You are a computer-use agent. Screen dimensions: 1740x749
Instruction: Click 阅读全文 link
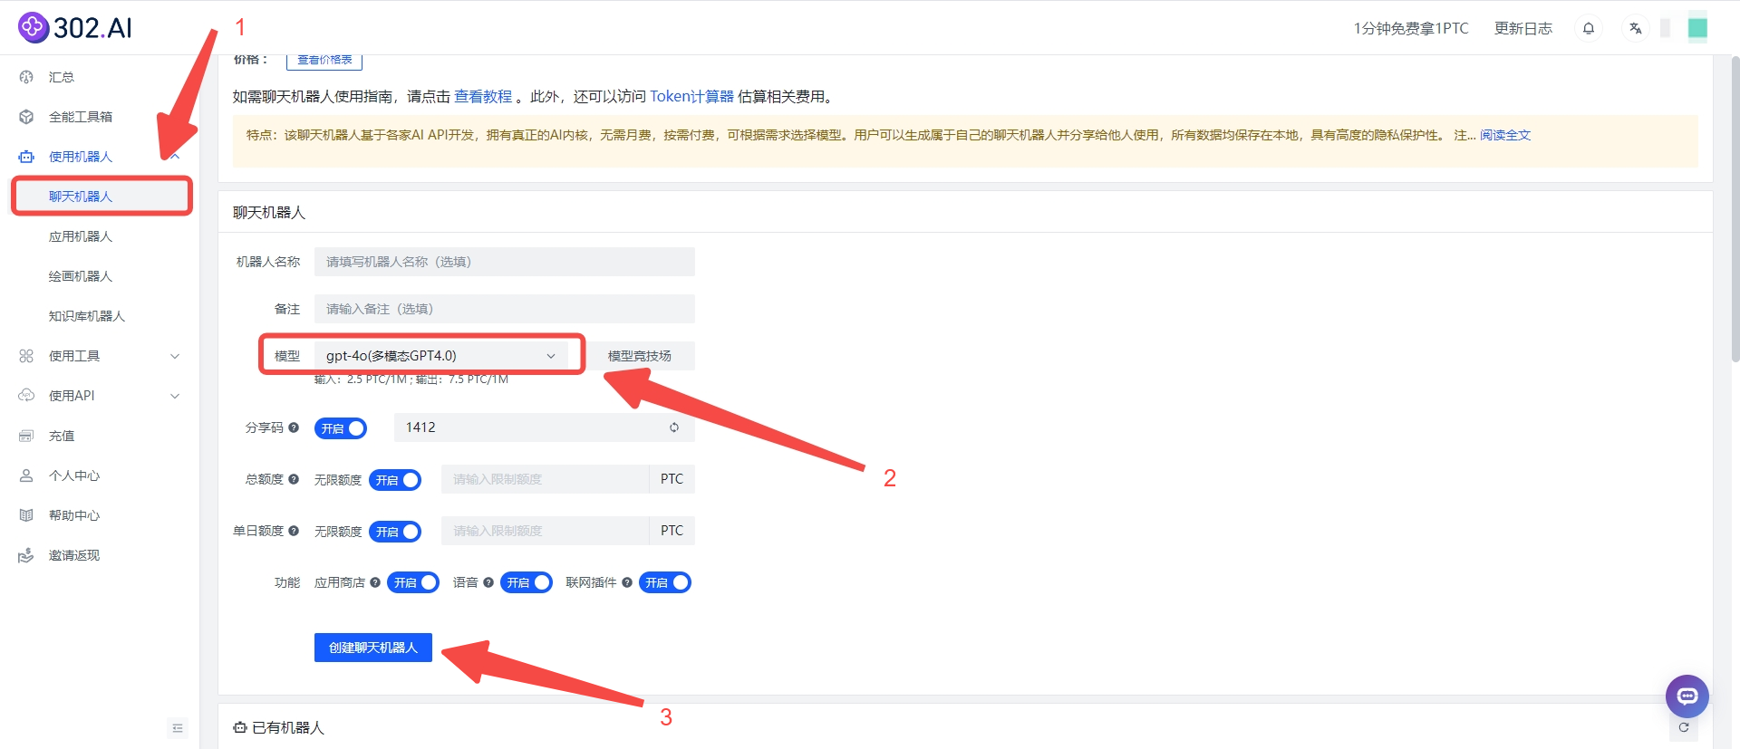(x=1505, y=135)
